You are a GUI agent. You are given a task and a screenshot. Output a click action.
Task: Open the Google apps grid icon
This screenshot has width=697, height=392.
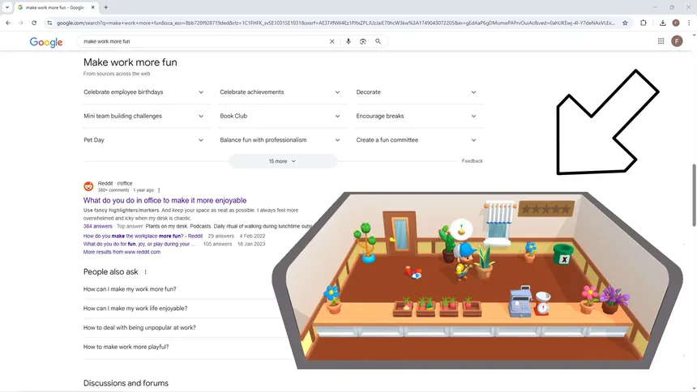coord(661,40)
